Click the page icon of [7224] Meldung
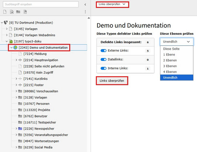197x152 pixels. pos(20,54)
